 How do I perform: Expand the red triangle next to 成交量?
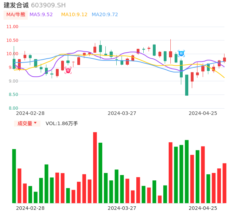(35, 123)
